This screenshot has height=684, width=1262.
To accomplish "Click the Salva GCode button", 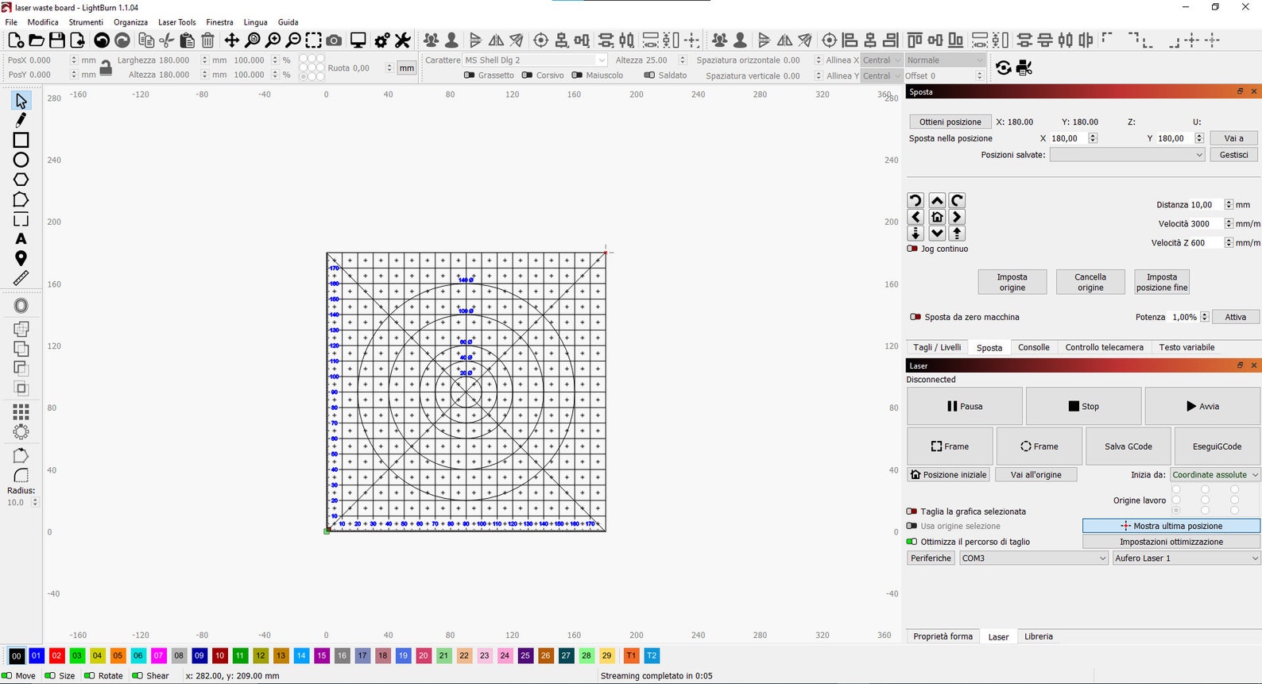I will [1128, 446].
